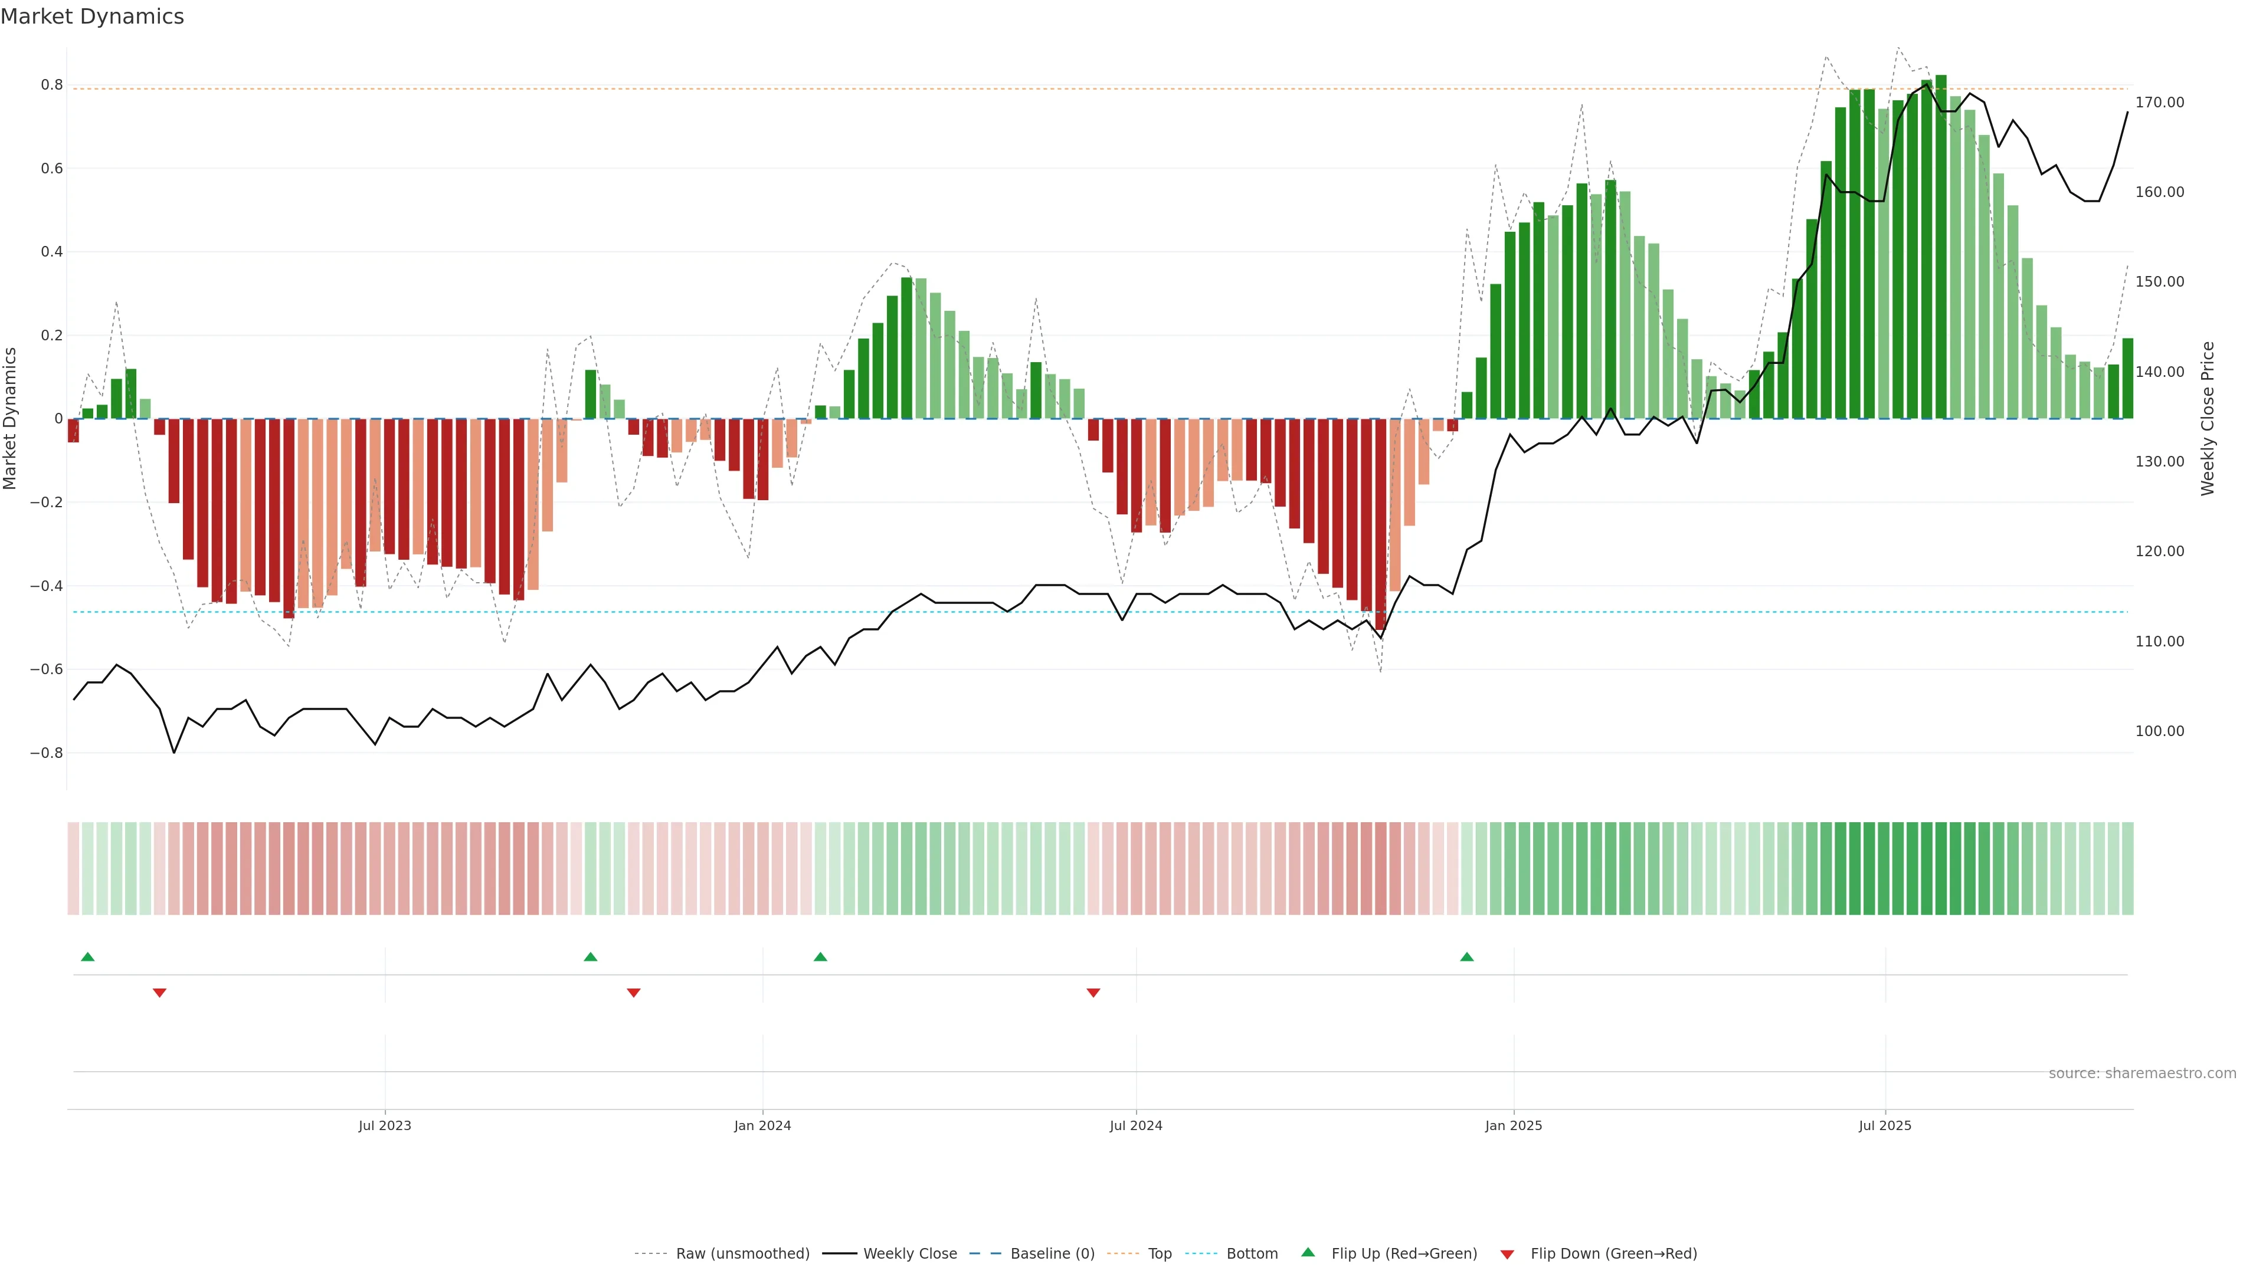2266x1274 pixels.
Task: Click the earliest red flip-down marker
Action: 159,993
